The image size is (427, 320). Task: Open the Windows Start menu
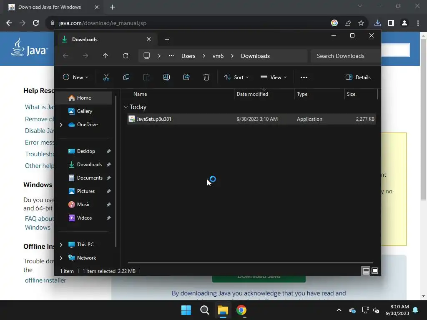pos(186,310)
